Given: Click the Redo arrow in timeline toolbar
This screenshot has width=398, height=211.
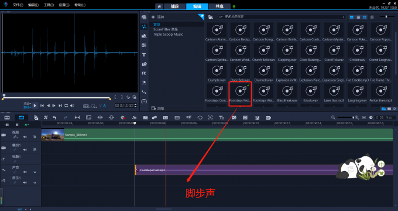Looking at the screenshot, I should coord(66,117).
